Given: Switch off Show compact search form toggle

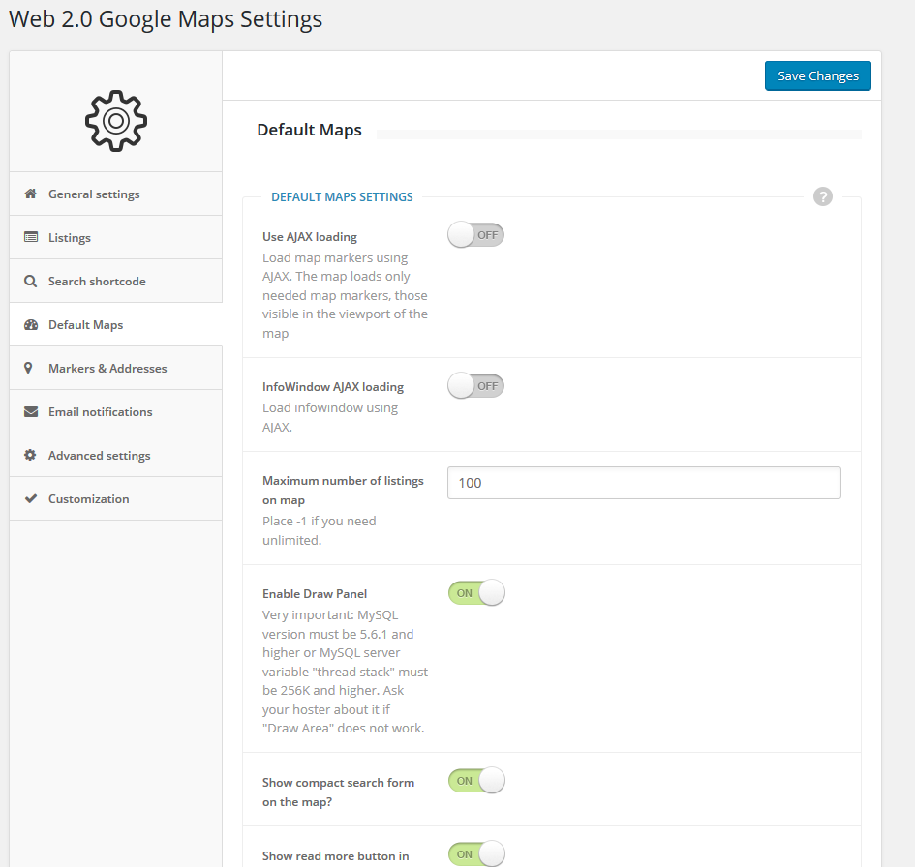Looking at the screenshot, I should click(475, 780).
